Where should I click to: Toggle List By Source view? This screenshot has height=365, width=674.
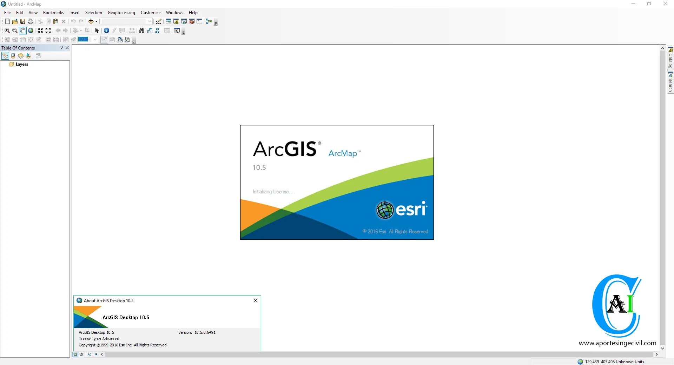[13, 56]
